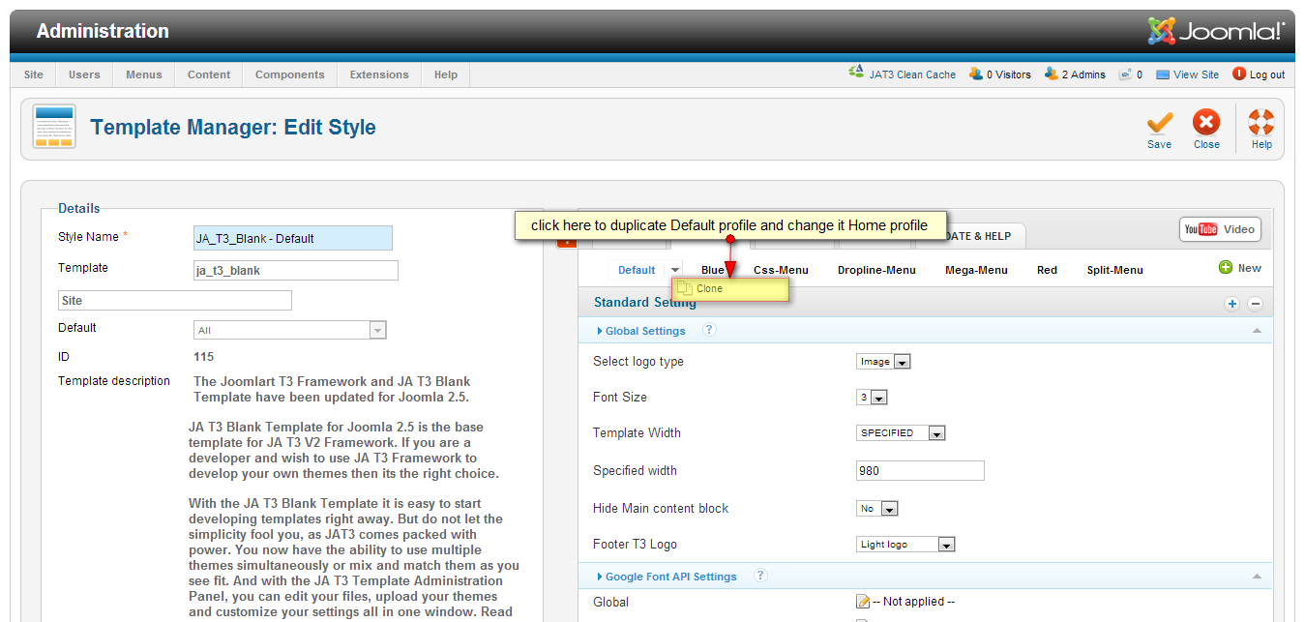Open the Site menu

(34, 74)
